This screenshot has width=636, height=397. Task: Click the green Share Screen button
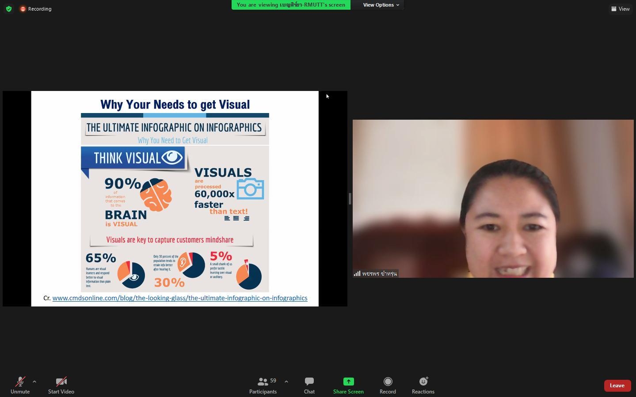348,385
